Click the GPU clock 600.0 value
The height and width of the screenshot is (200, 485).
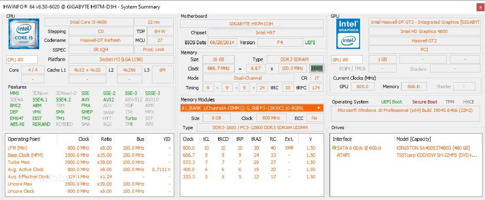pyautogui.click(x=363, y=87)
